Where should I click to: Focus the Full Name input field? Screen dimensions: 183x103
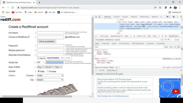(50, 33)
